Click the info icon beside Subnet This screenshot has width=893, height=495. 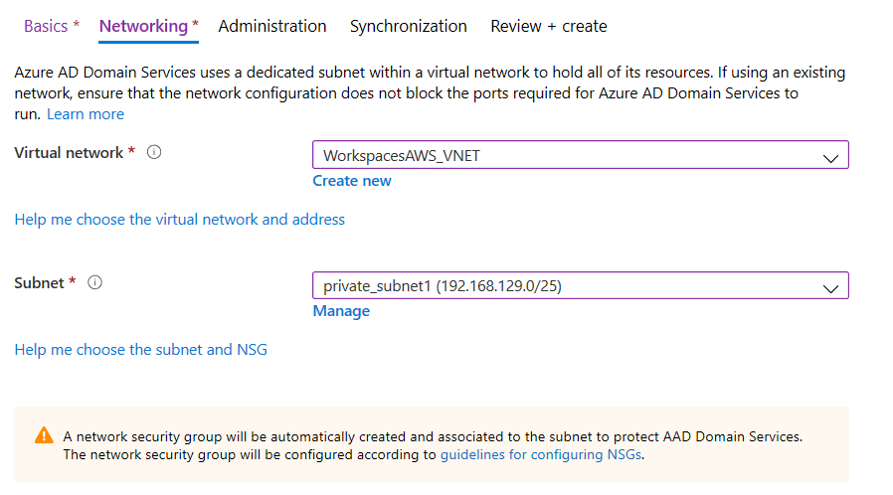click(x=95, y=283)
